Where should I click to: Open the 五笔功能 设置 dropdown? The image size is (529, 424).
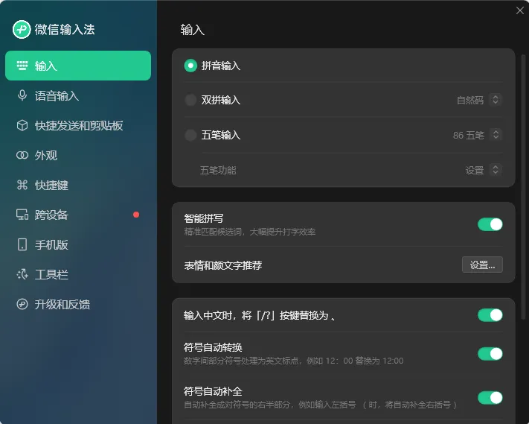(484, 170)
